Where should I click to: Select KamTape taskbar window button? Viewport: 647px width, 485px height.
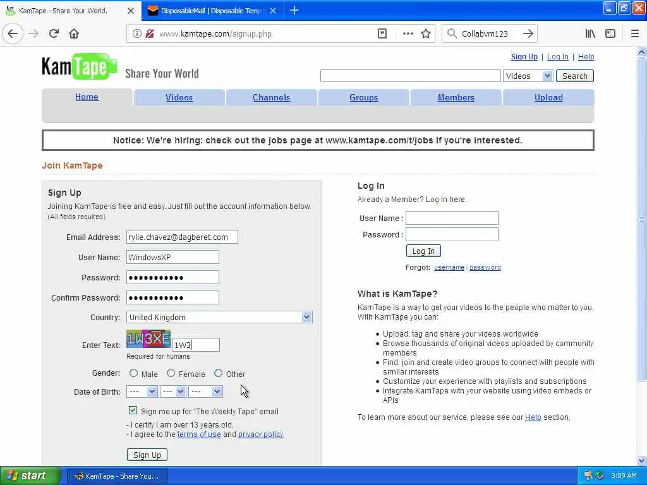pos(117,476)
